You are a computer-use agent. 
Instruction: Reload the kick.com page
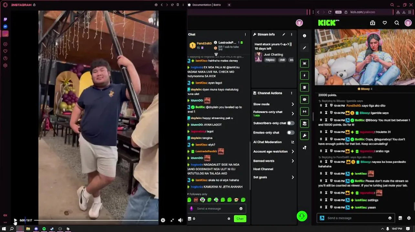click(x=330, y=12)
